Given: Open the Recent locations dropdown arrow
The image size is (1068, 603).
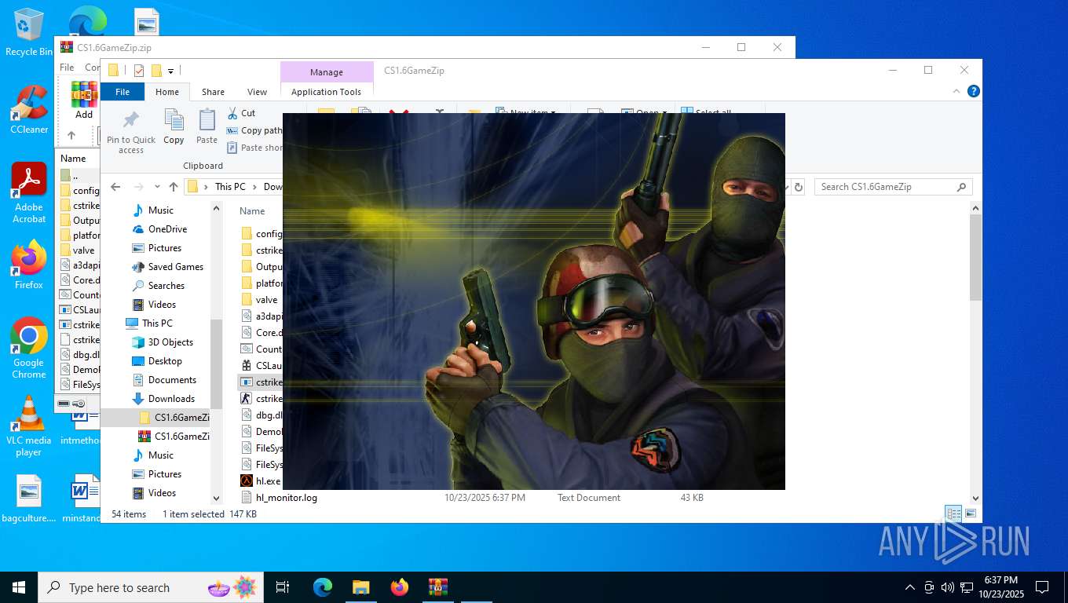Looking at the screenshot, I should (x=157, y=187).
